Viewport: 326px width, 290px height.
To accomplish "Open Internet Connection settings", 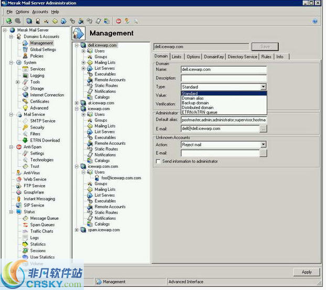I will point(47,95).
